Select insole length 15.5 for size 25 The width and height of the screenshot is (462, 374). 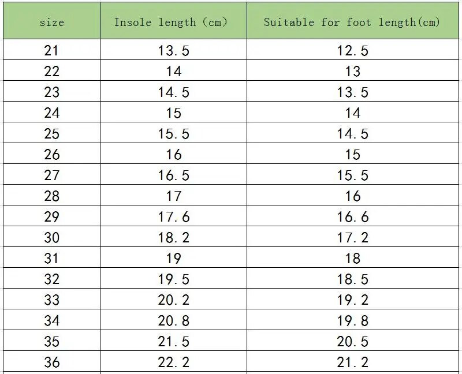coord(173,134)
